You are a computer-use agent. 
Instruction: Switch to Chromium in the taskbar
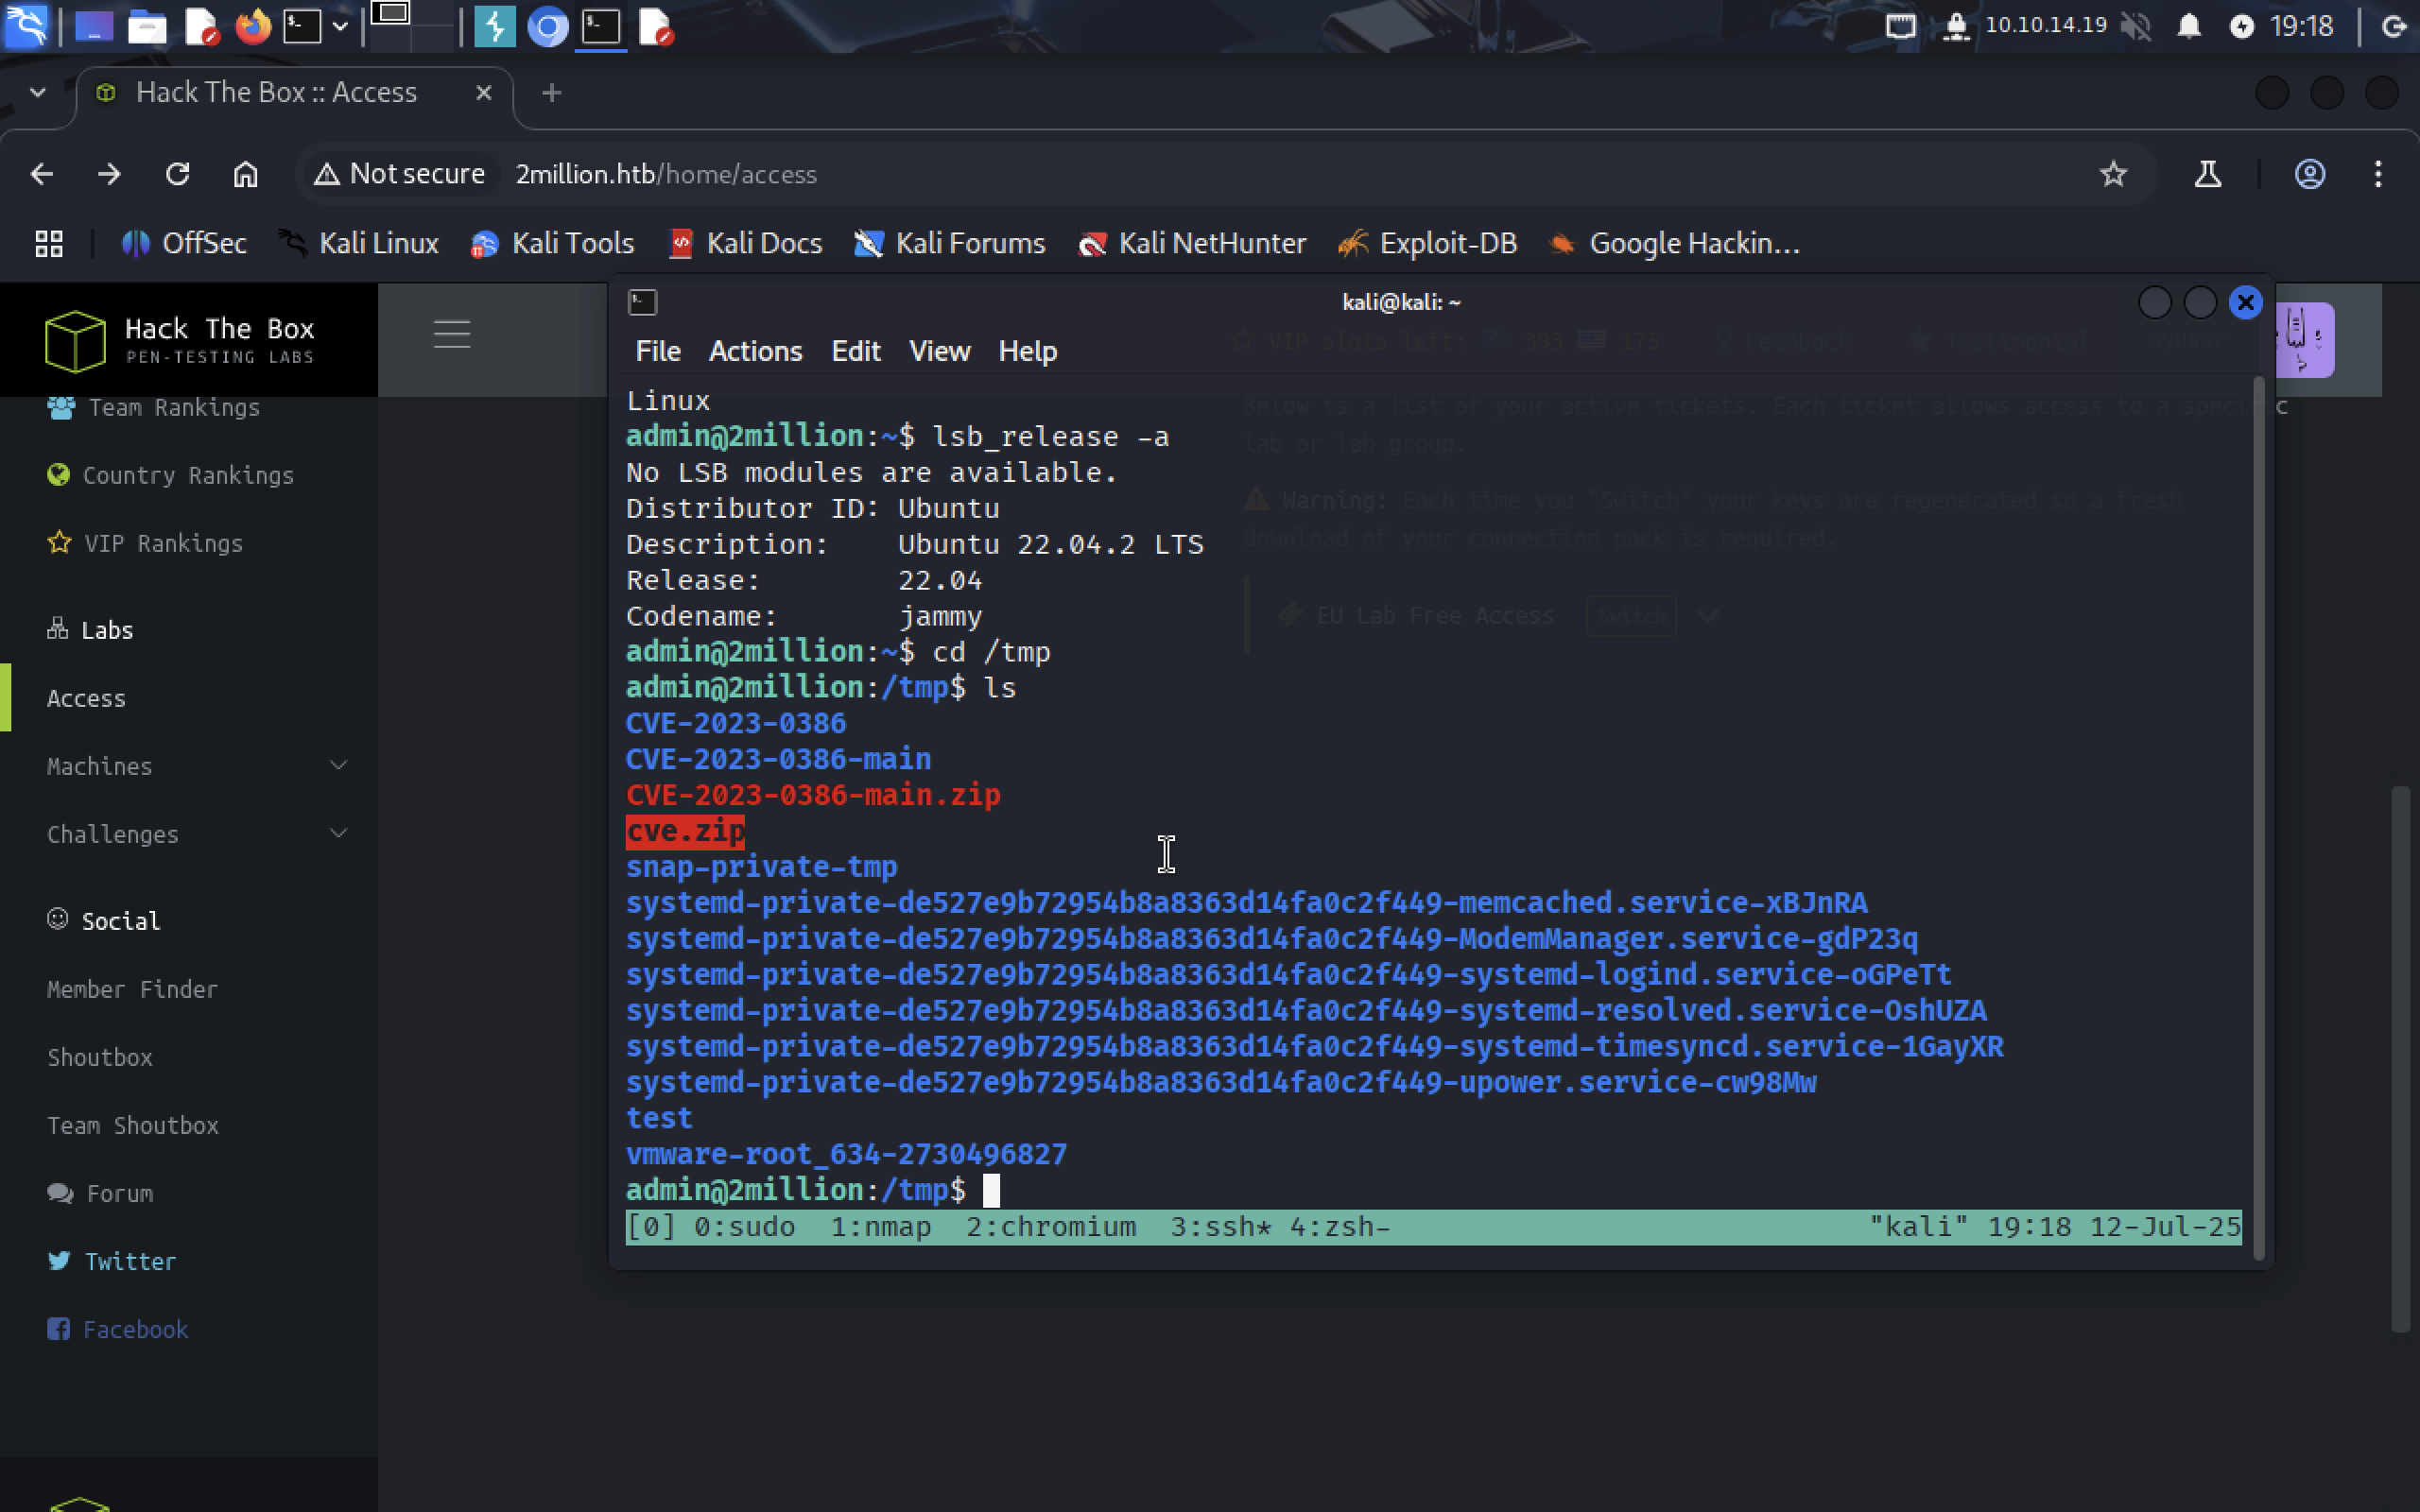pos(547,26)
